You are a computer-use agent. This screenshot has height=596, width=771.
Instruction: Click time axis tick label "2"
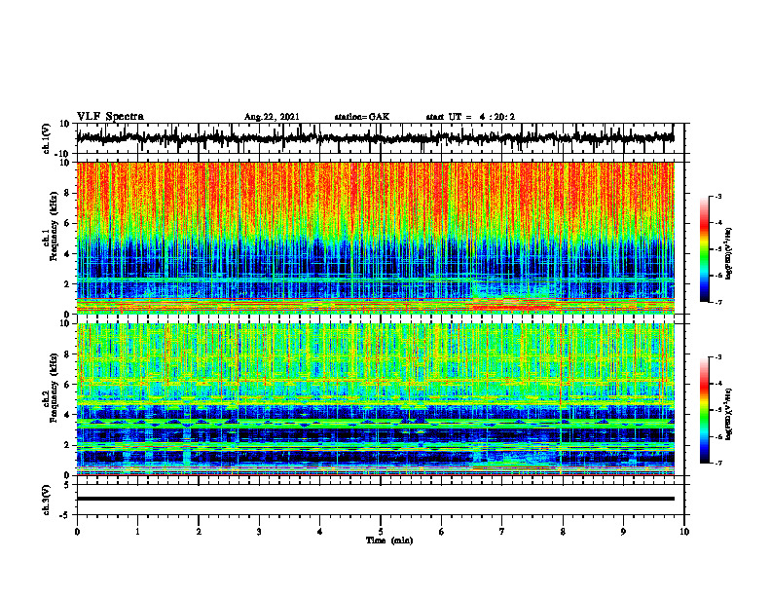[x=199, y=532]
